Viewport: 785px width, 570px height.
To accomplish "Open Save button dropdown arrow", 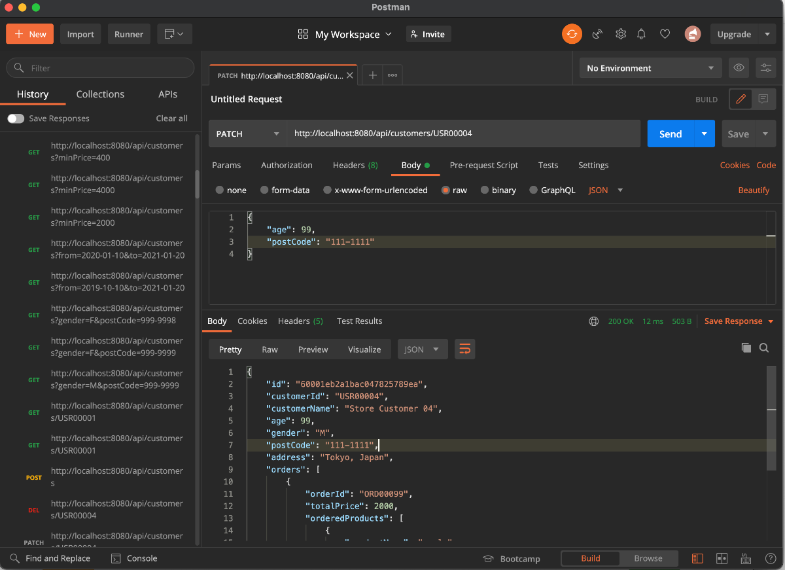I will (765, 134).
